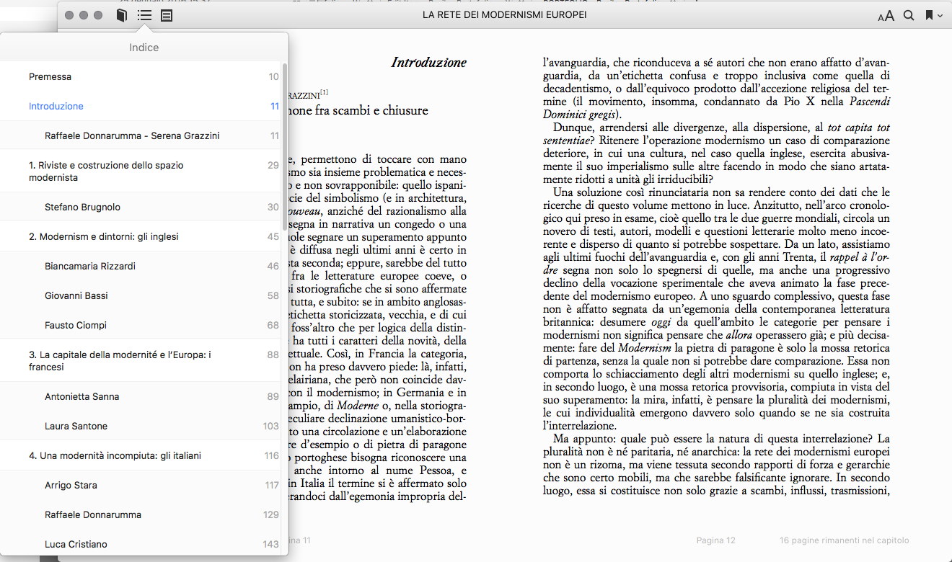Click the footnote reference [1] link

tap(324, 92)
